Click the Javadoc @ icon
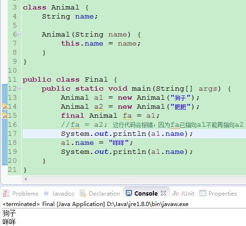 tap(47, 193)
